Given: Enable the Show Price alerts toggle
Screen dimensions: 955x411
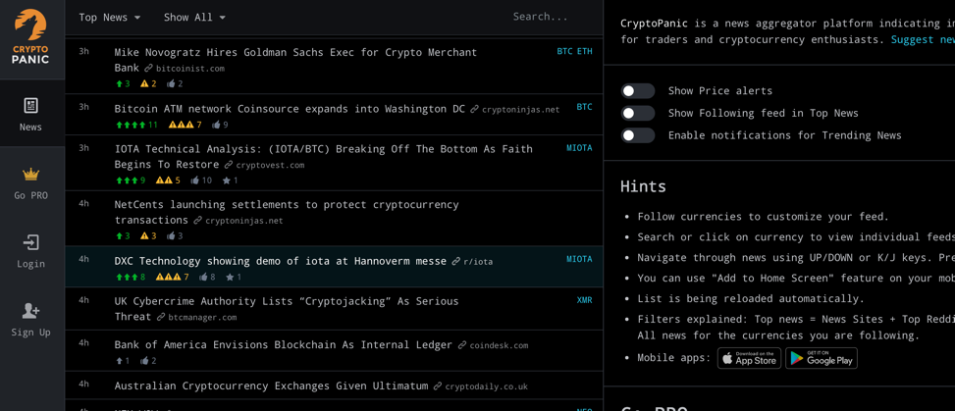Looking at the screenshot, I should point(638,91).
